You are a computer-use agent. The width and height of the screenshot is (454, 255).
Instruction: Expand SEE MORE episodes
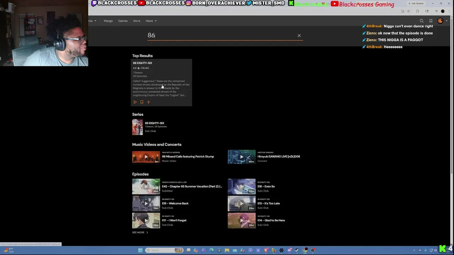click(x=140, y=232)
